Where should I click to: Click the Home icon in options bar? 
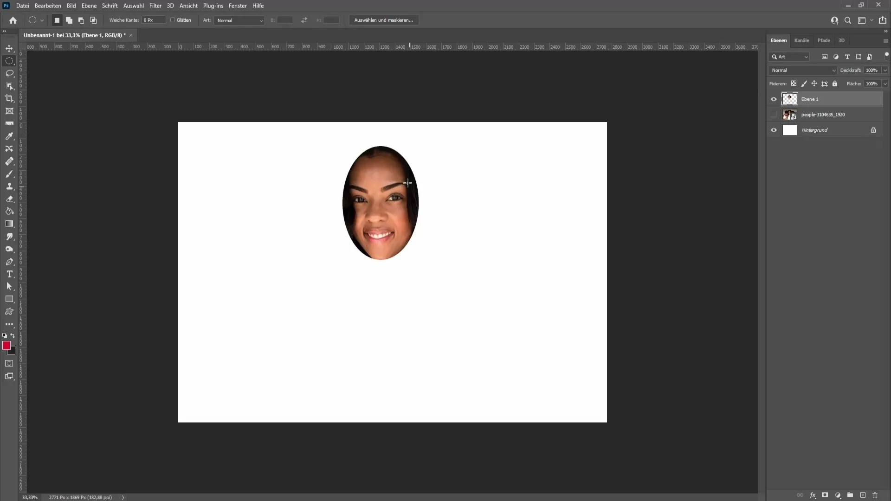coord(13,20)
